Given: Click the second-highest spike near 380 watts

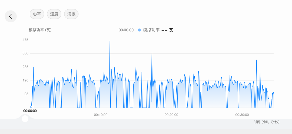Looking at the screenshot, I should [152, 53].
